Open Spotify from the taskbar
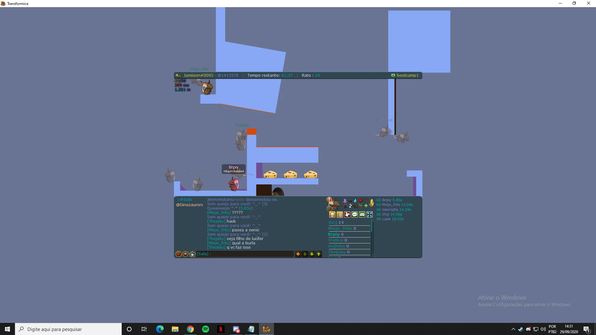This screenshot has width=596, height=335. click(x=206, y=329)
